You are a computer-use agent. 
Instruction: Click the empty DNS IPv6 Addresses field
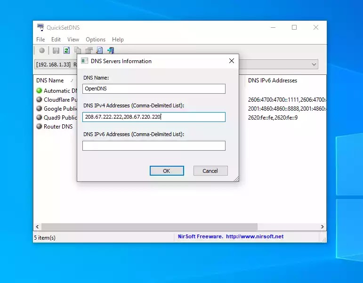153,146
